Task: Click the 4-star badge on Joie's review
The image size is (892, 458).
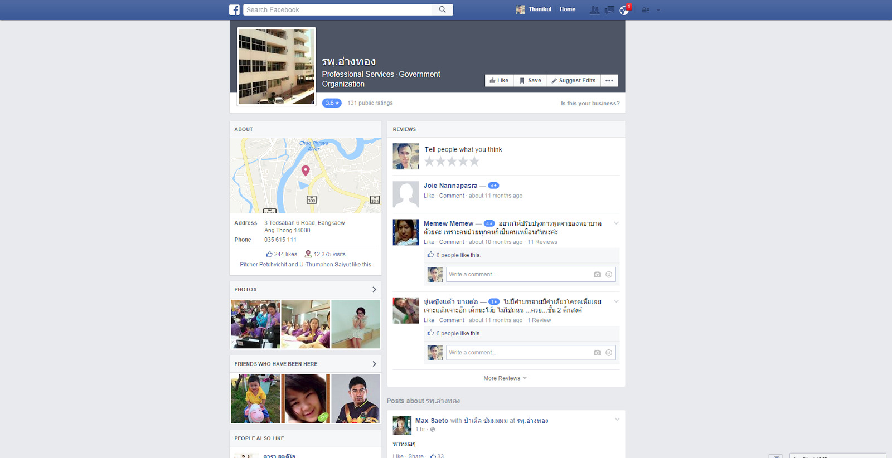Action: coord(493,186)
